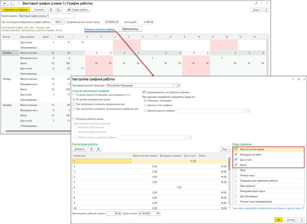307x224 pixels.
Task: Open Еще menu above schedule table
Action: [x=225, y=149]
